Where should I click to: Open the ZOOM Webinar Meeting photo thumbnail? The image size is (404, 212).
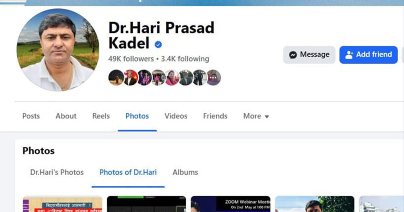[x=230, y=204]
